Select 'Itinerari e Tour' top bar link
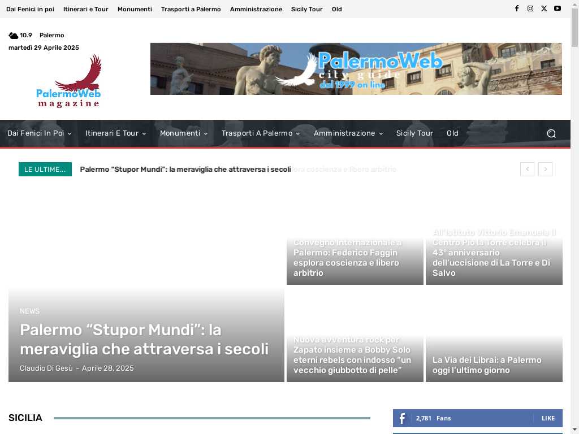The height and width of the screenshot is (434, 579). click(86, 9)
